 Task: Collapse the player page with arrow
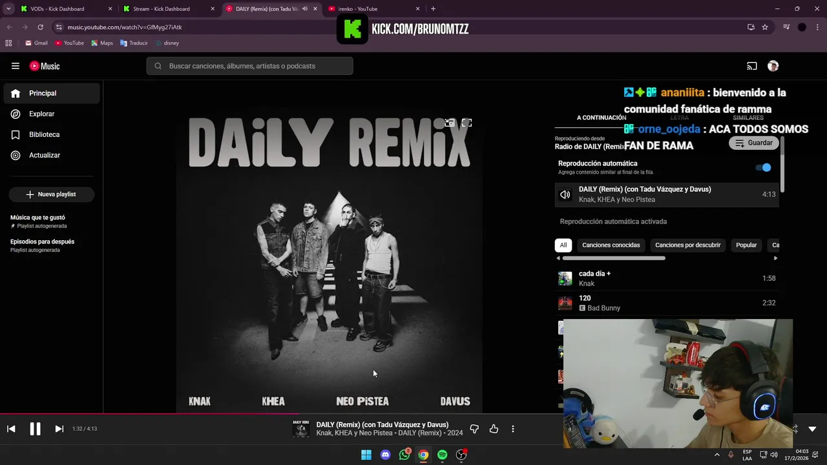(812, 429)
